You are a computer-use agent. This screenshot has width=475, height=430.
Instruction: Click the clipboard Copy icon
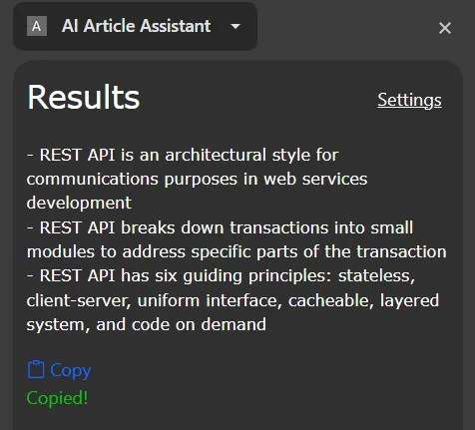[36, 369]
